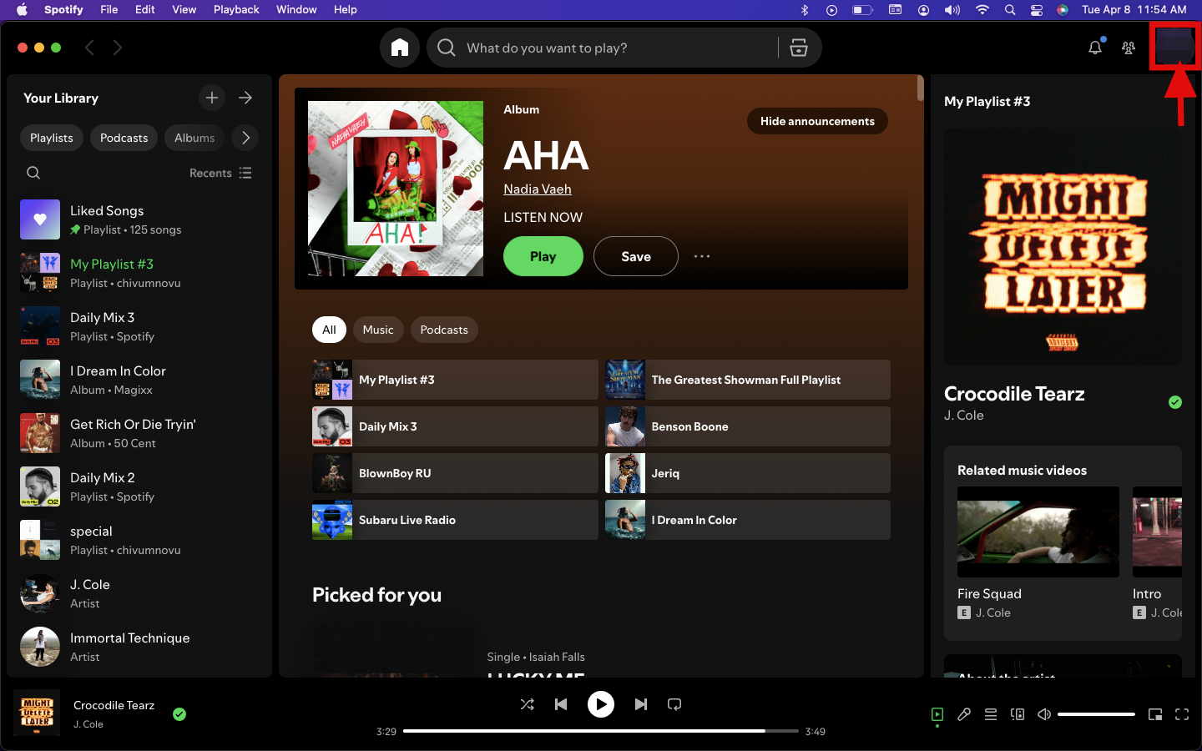Select the All filter chip
Screen dimensions: 1202x751
[x=329, y=330]
